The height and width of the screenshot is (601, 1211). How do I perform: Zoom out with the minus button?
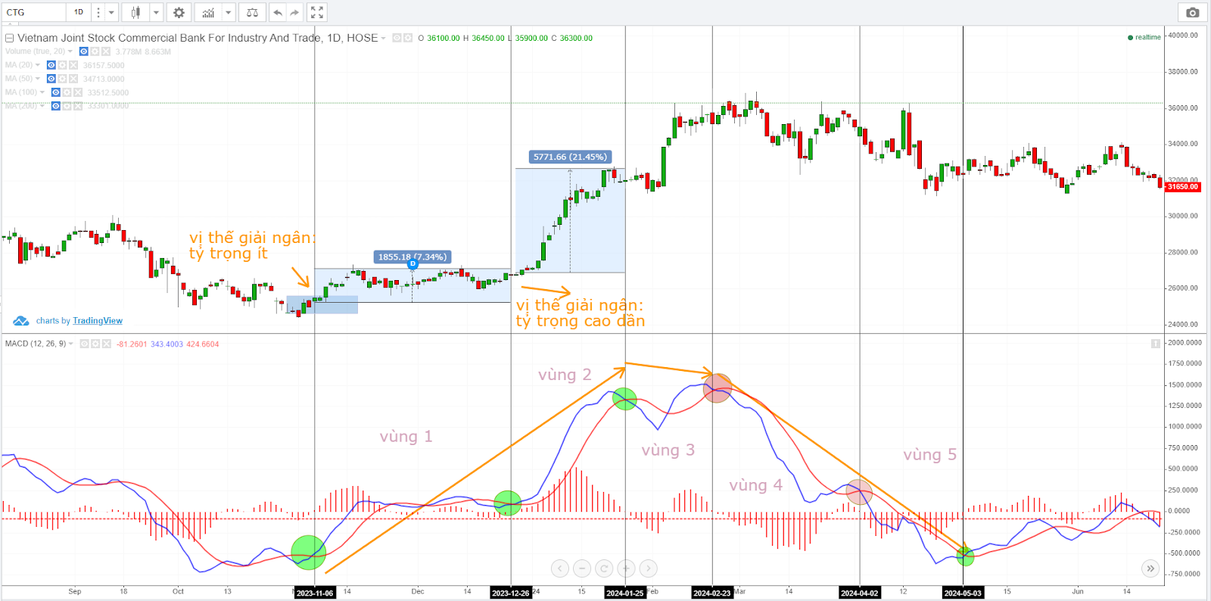point(582,568)
